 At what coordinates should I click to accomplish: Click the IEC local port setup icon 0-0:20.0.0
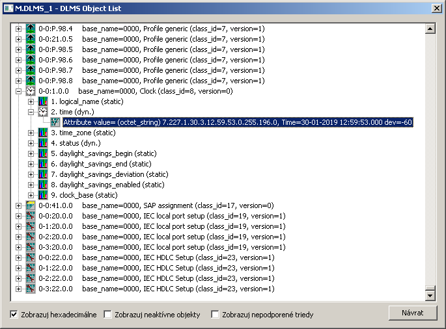[31, 216]
